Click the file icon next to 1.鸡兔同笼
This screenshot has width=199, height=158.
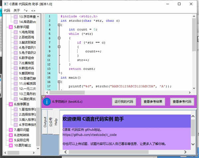point(16,32)
